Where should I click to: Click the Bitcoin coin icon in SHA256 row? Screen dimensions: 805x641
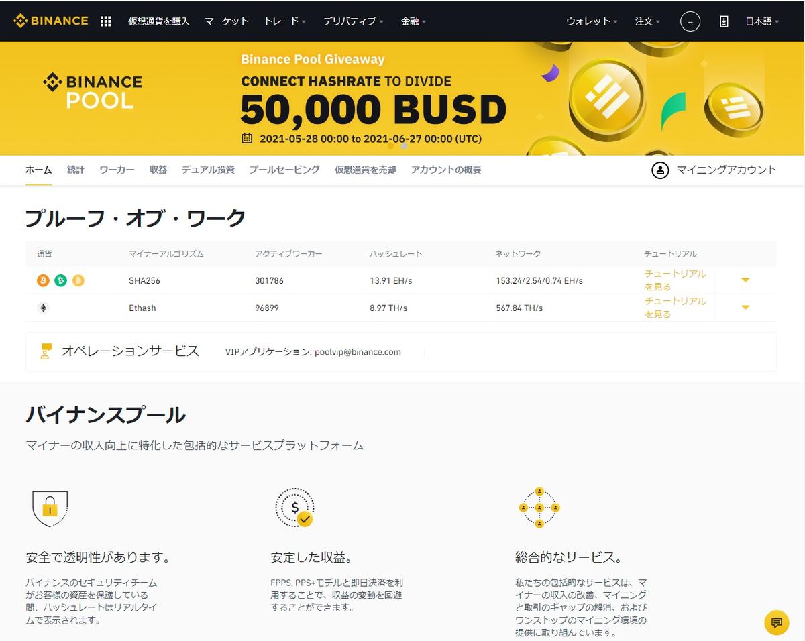pyautogui.click(x=42, y=280)
